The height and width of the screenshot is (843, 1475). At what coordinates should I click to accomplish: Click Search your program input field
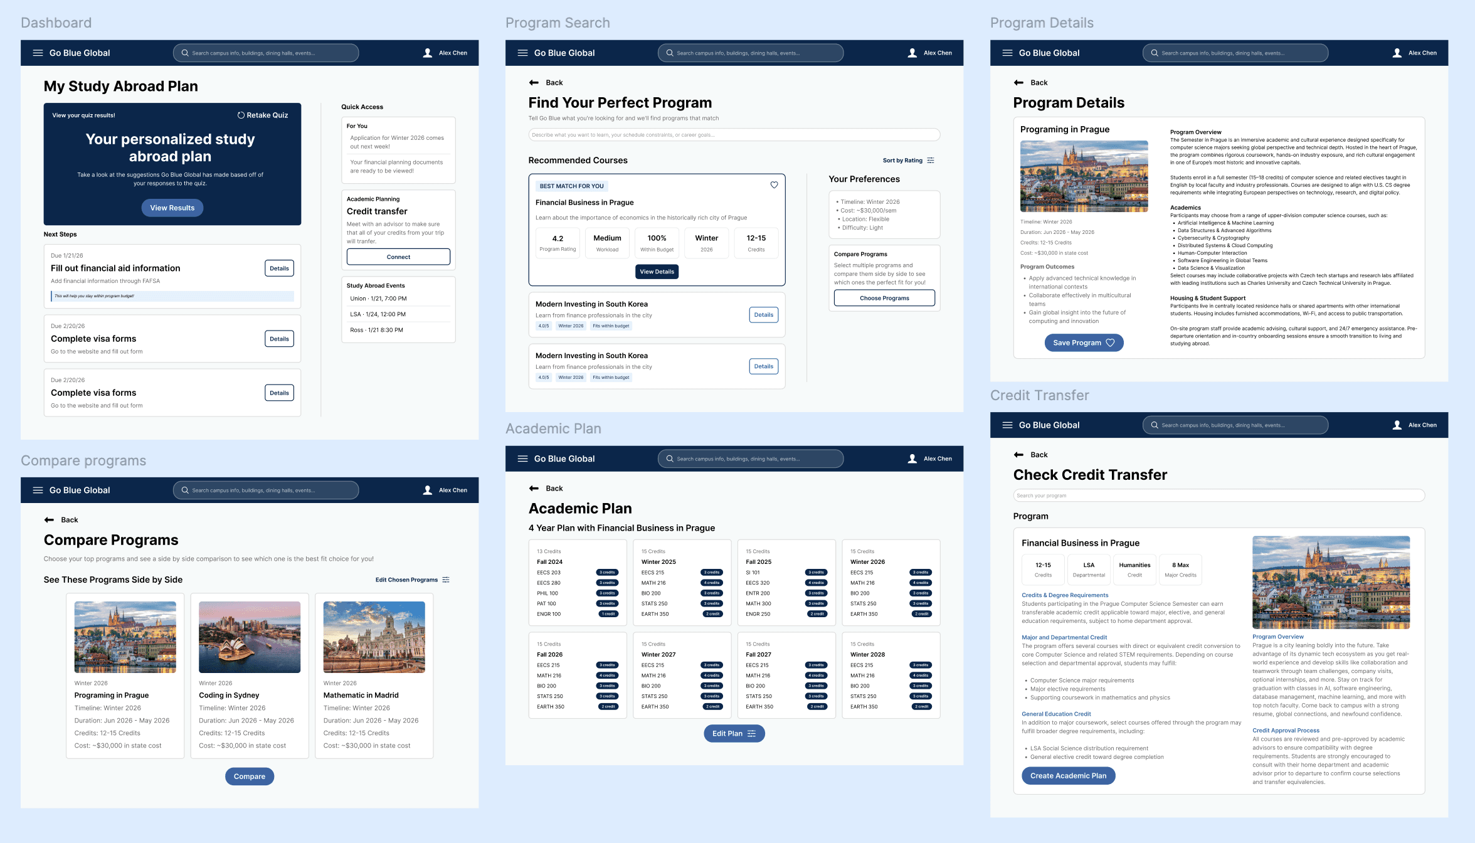[x=1218, y=496]
